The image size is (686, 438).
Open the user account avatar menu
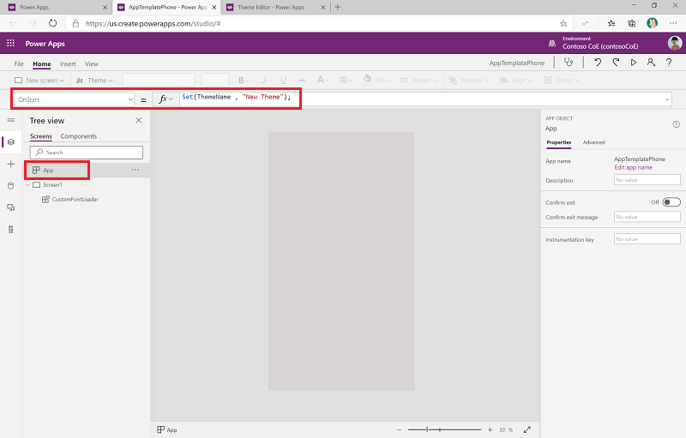coord(675,43)
